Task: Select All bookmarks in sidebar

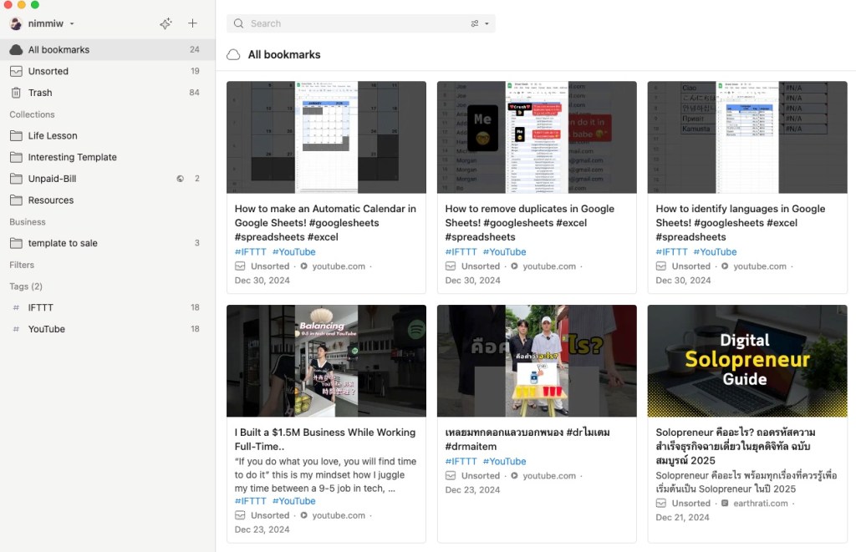Action: coord(108,49)
